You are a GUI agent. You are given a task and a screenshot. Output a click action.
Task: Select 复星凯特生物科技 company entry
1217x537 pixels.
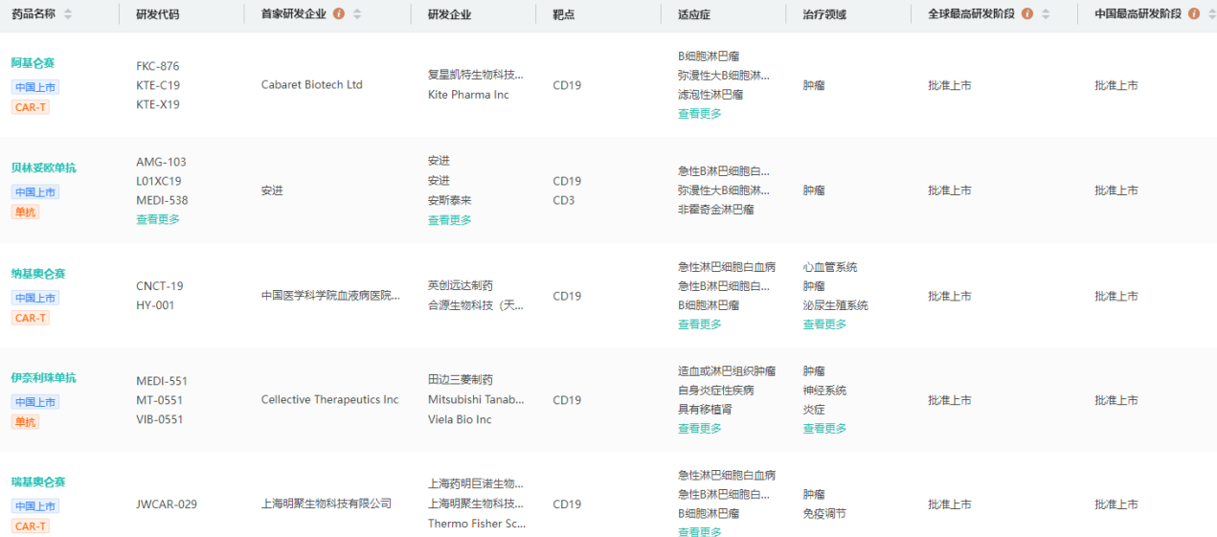(476, 75)
